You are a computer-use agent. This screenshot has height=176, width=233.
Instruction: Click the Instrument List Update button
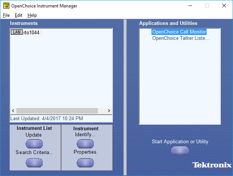coord(34,144)
